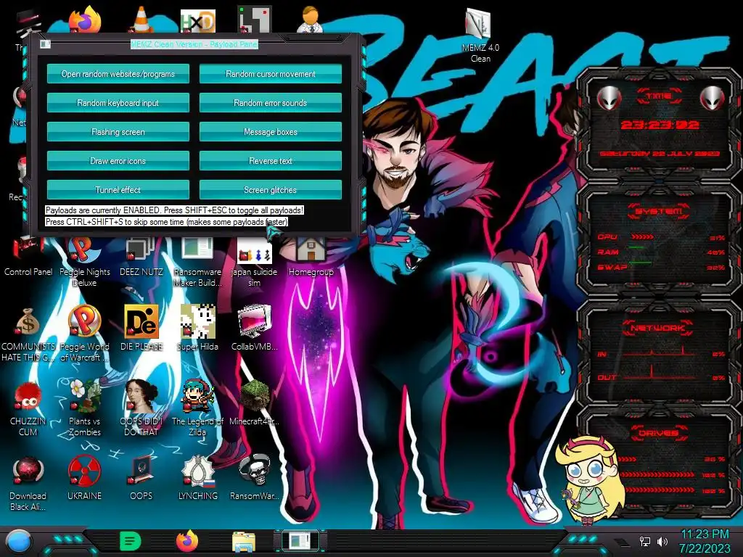
Task: Select the RansomWar skull icon
Action: coord(254,477)
